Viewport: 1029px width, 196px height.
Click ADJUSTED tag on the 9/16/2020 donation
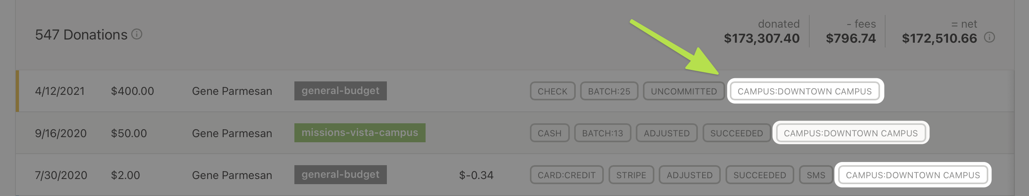(666, 133)
